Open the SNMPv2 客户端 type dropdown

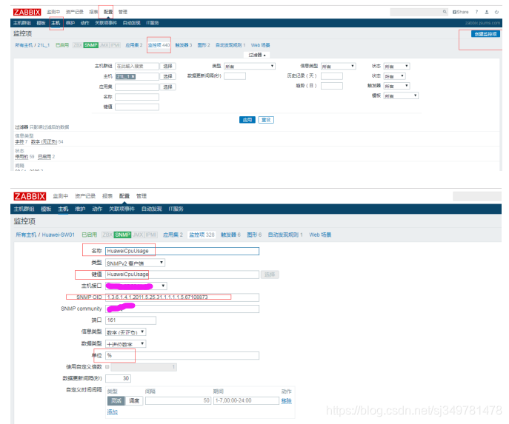(x=135, y=263)
